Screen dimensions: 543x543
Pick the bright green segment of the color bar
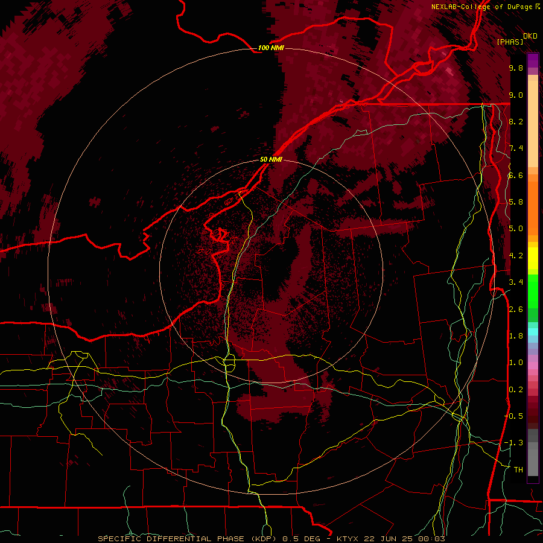pyautogui.click(x=533, y=291)
